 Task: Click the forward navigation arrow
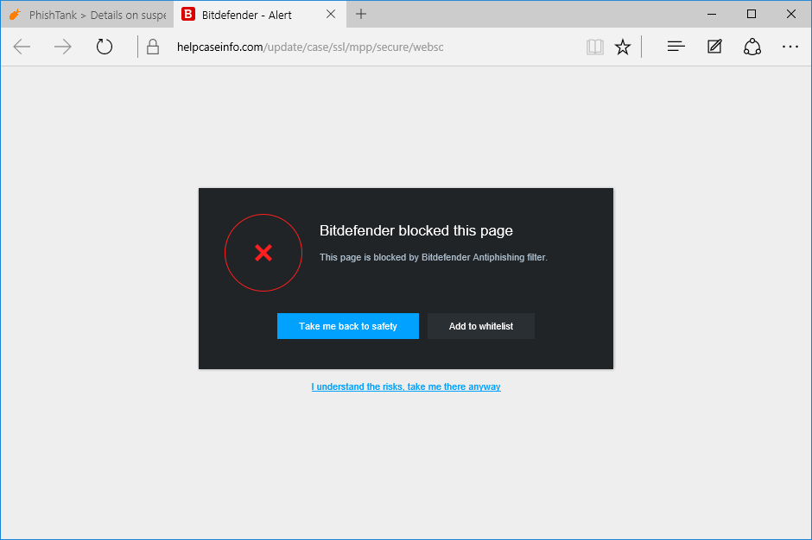coord(62,47)
